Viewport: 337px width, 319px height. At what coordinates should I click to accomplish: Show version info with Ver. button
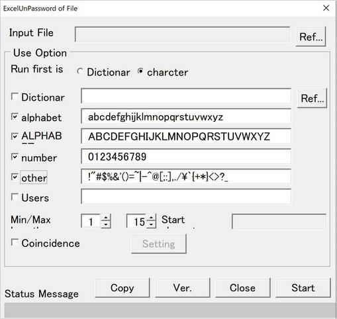[183, 288]
